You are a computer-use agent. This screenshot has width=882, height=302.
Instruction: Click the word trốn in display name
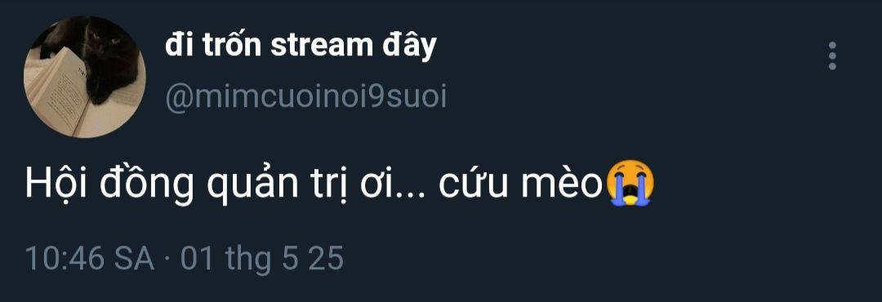coord(231,46)
